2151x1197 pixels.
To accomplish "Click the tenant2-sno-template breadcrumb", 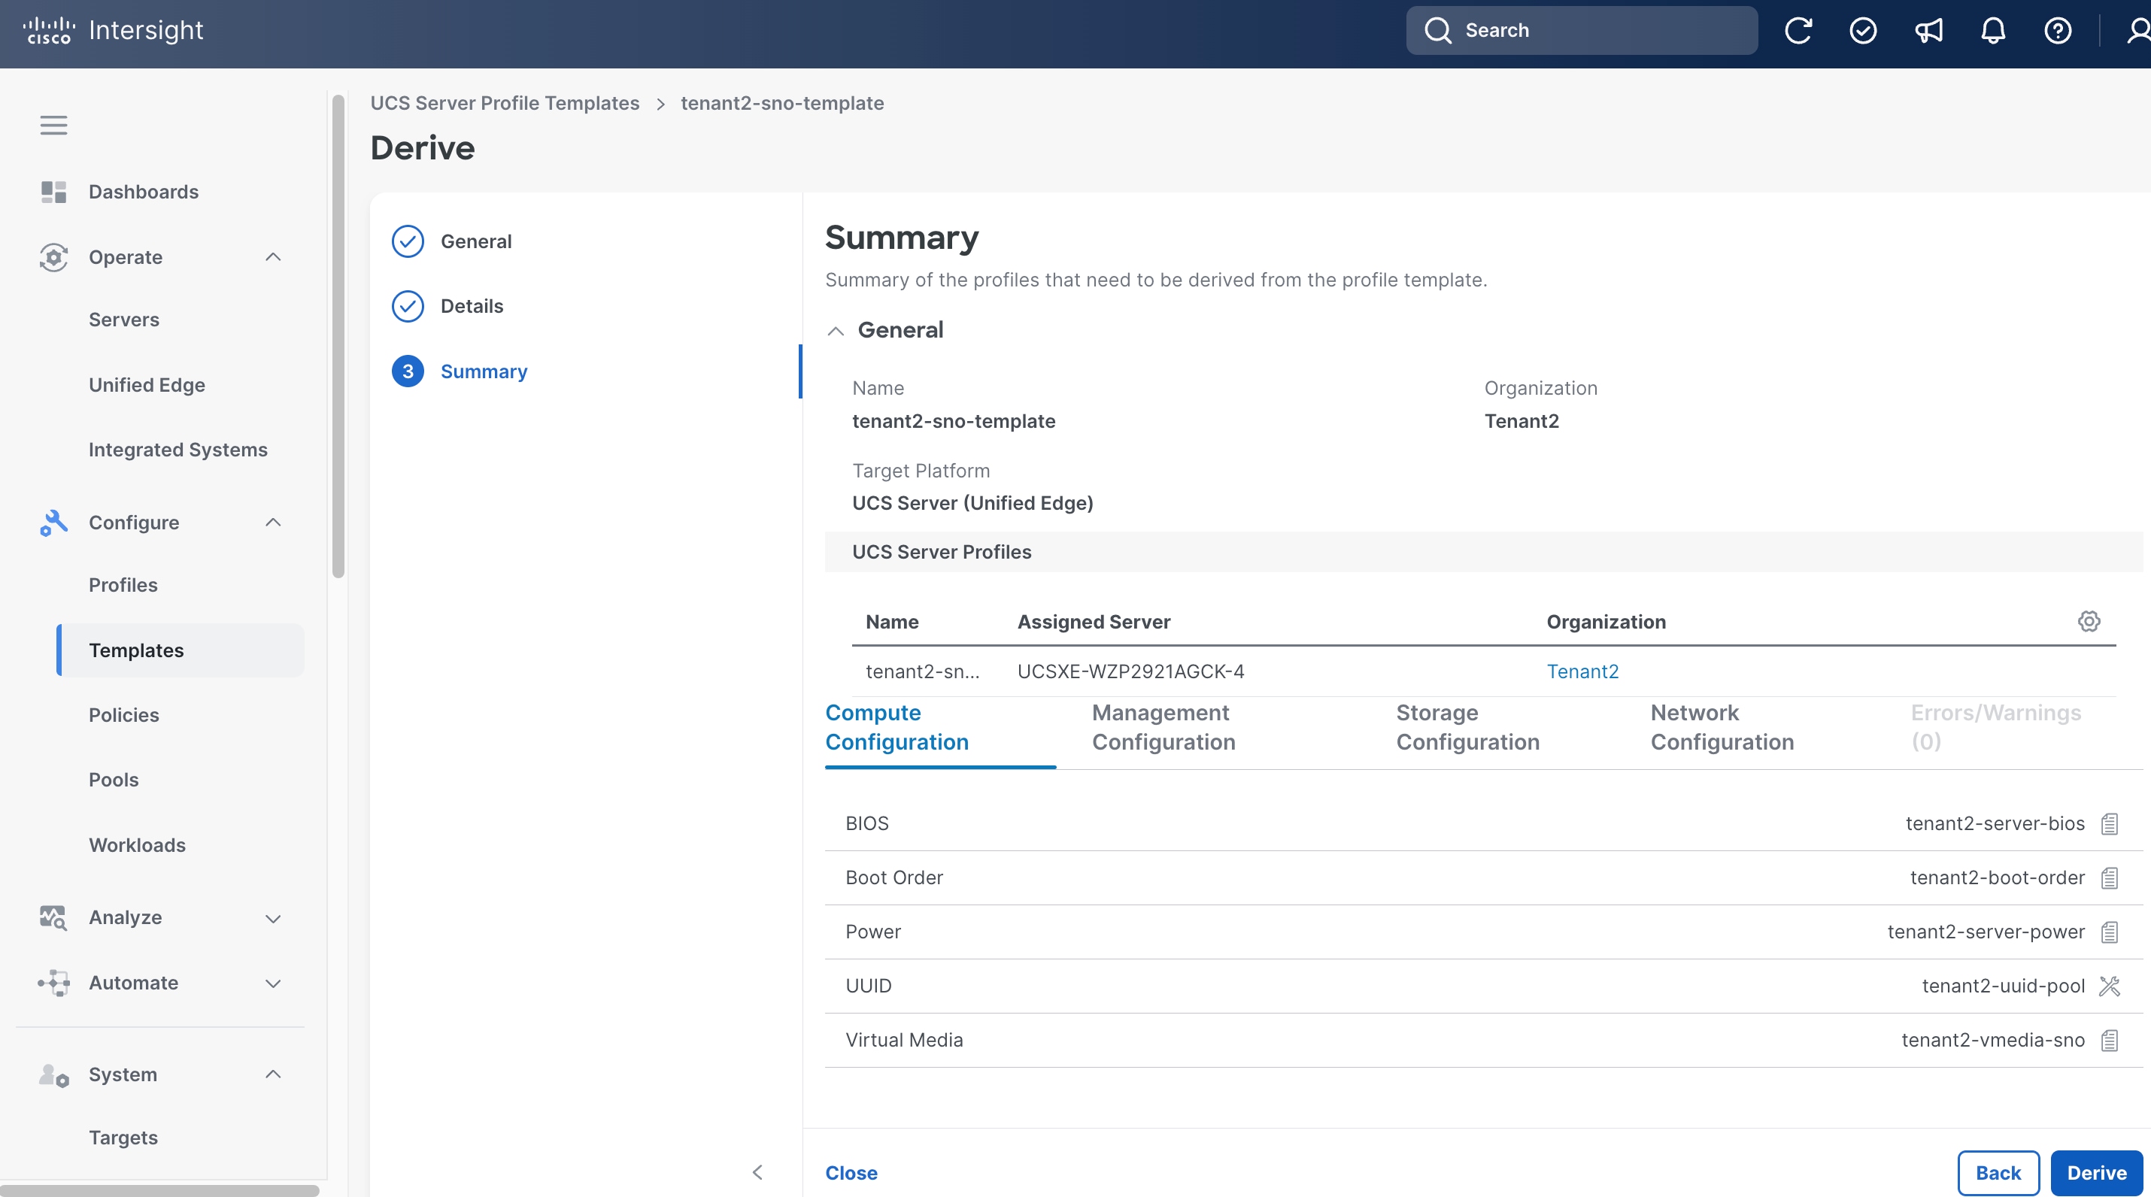I will coord(781,103).
